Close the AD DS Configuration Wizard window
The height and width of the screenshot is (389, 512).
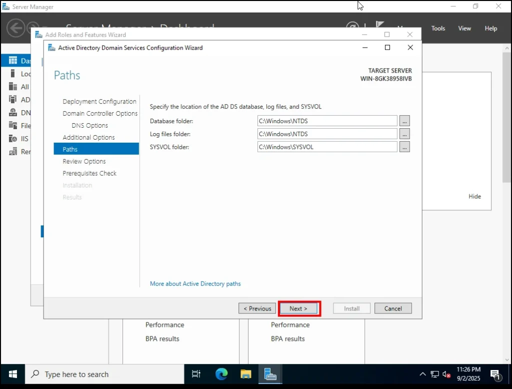pos(410,48)
